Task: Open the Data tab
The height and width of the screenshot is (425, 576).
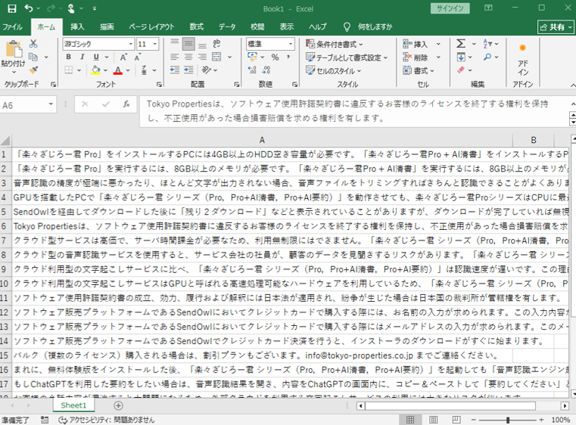Action: click(x=227, y=26)
